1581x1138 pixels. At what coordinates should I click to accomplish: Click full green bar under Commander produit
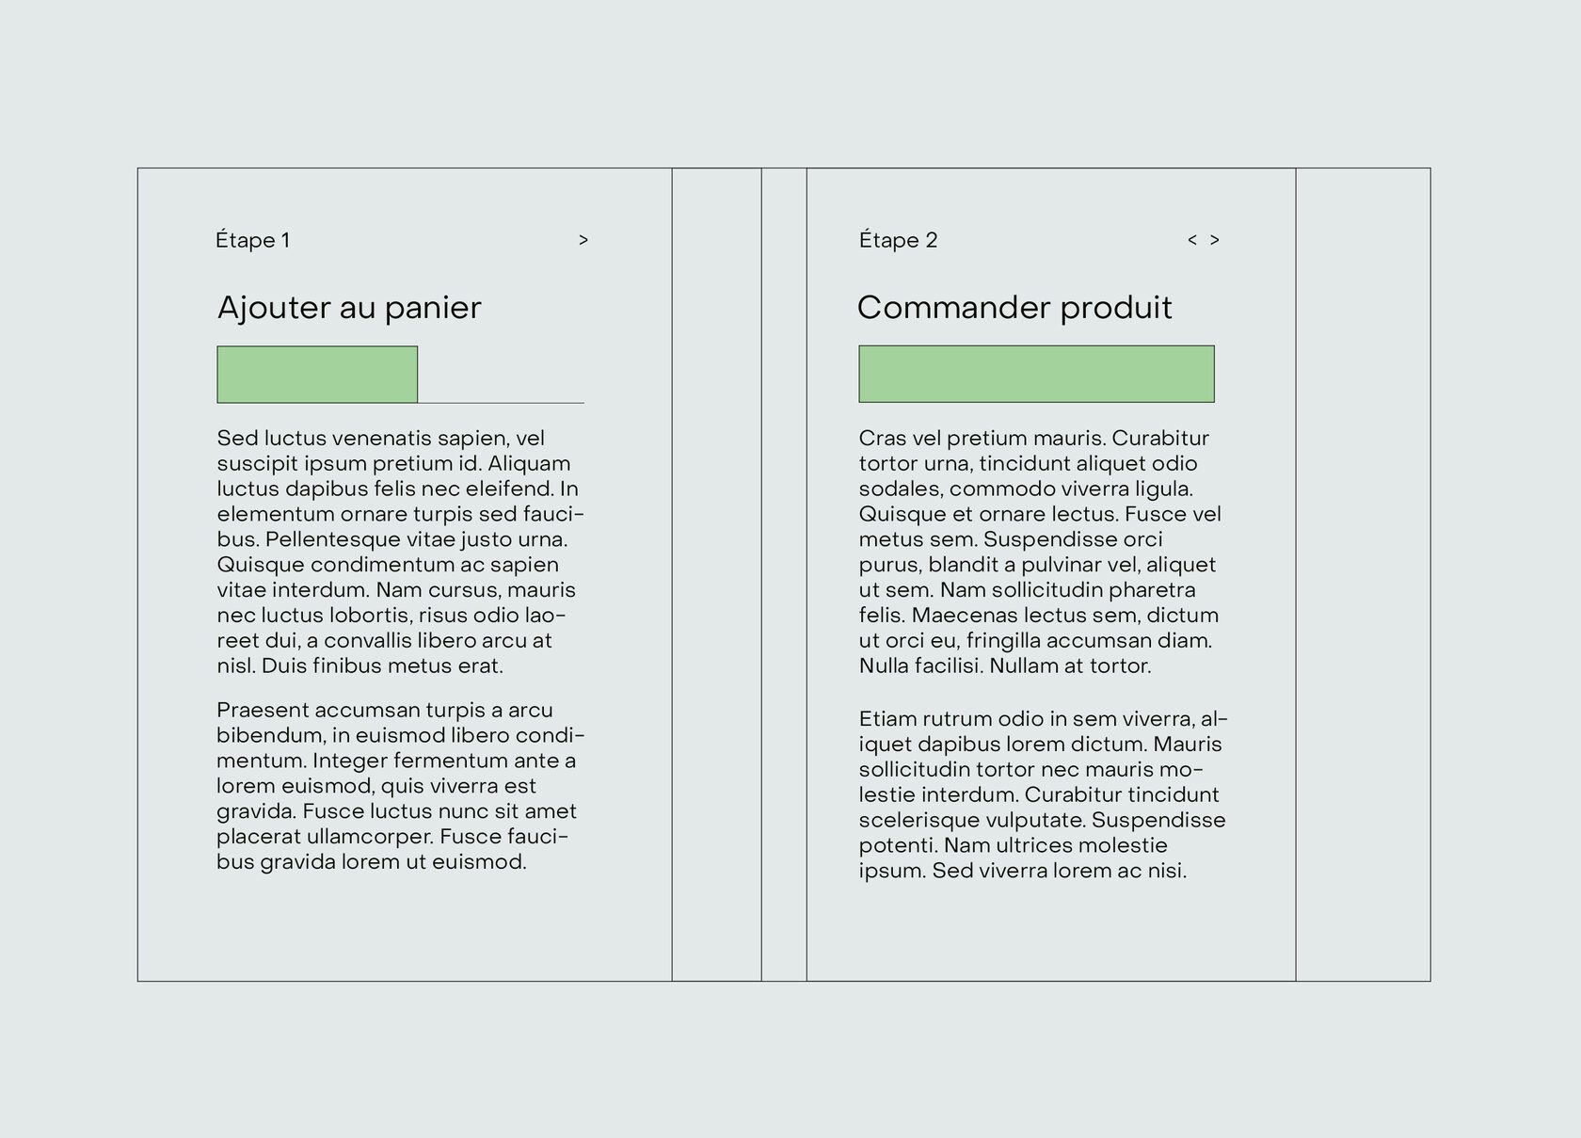click(x=1036, y=374)
